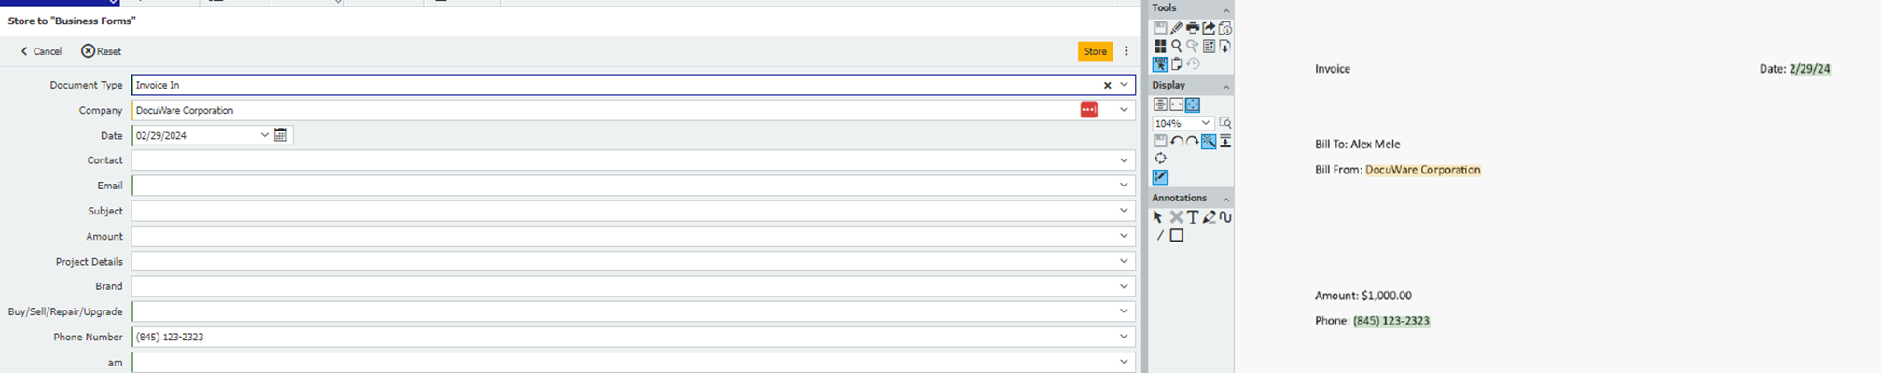The height and width of the screenshot is (373, 1881).
Task: Select the T text annotation tool
Action: pyautogui.click(x=1193, y=217)
